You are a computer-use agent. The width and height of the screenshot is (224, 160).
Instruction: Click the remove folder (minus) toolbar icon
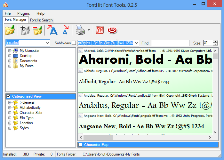[x=37, y=30]
